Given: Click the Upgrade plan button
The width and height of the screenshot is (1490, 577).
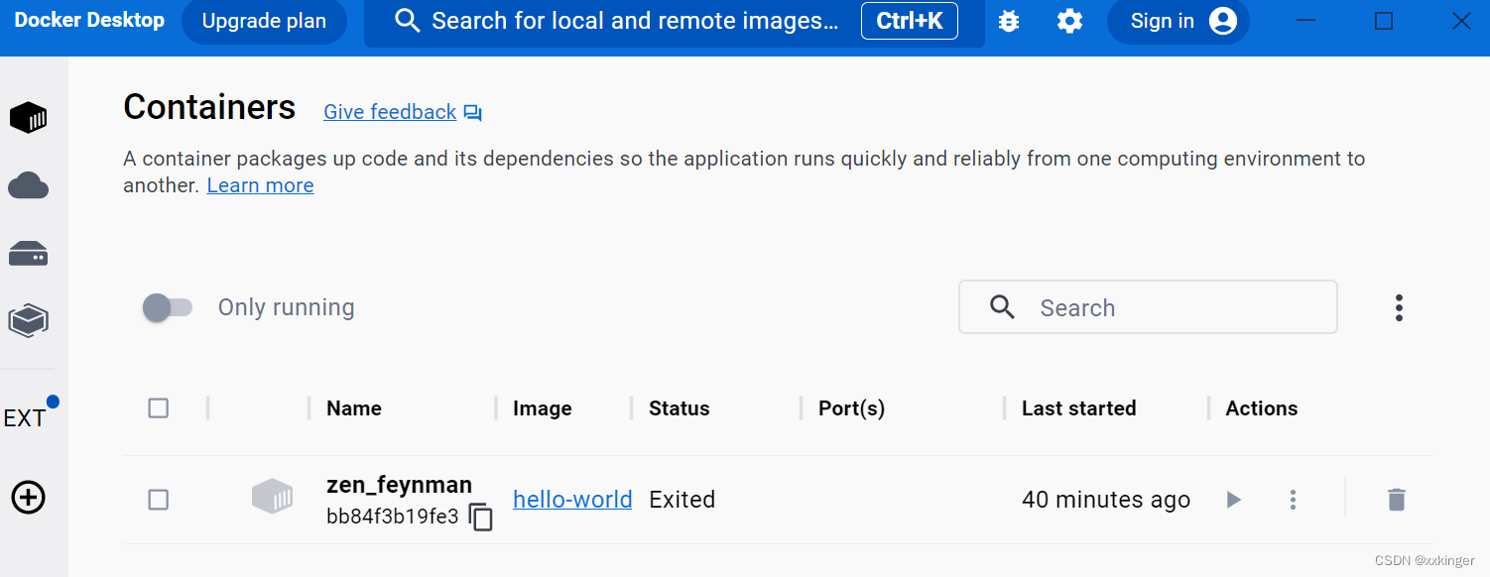Looking at the screenshot, I should tap(264, 21).
